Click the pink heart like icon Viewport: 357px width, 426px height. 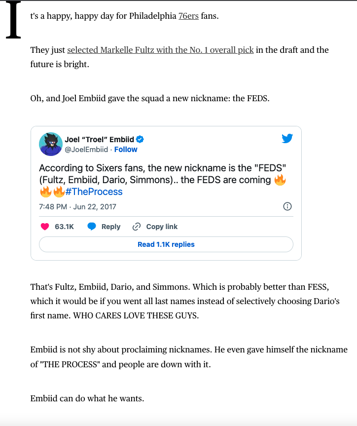tap(45, 227)
